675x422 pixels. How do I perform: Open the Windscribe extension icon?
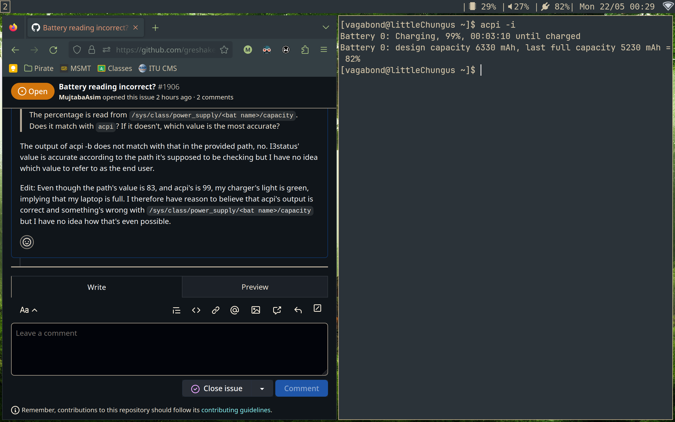(x=285, y=49)
